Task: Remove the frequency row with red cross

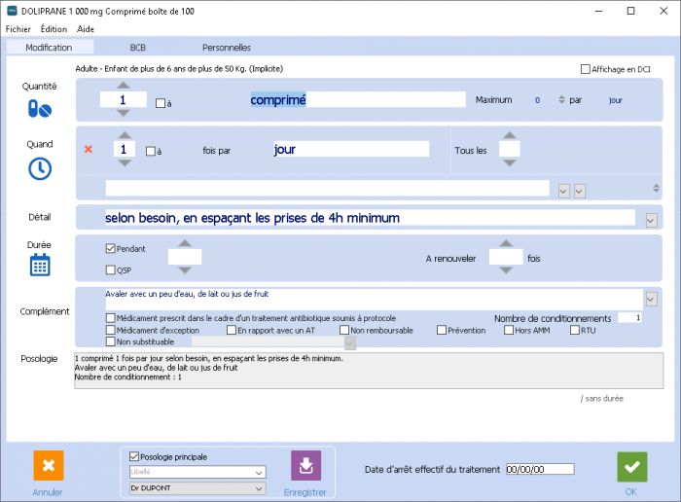Action: click(x=89, y=150)
